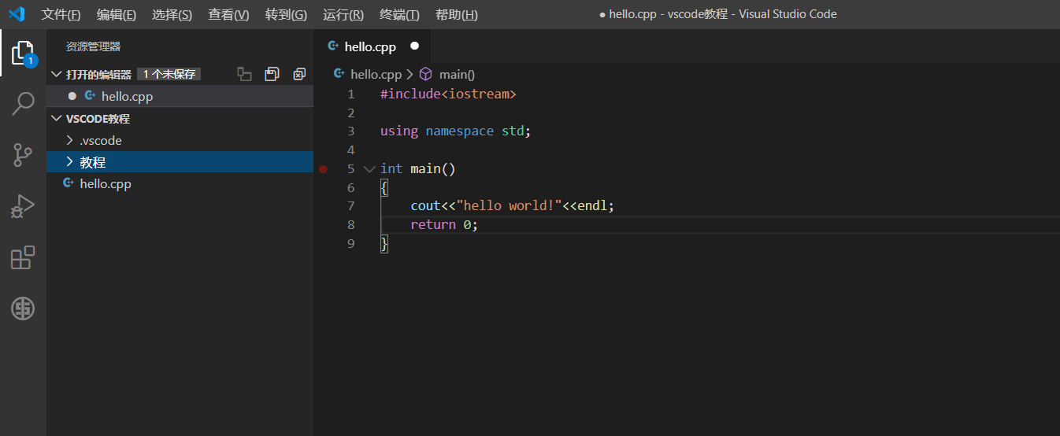The width and height of the screenshot is (1060, 436).
Task: Click main() in the breadcrumb path
Action: [x=457, y=74]
